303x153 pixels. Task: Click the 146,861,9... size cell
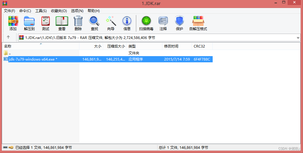point(92,59)
